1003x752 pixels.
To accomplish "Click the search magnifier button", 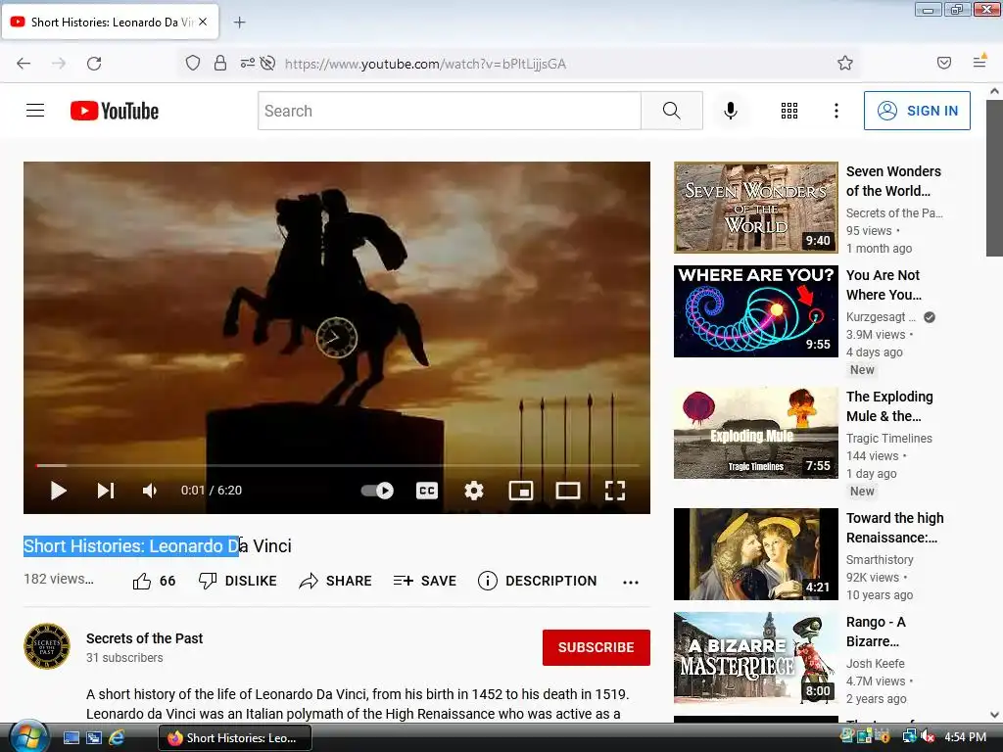I will 672,111.
